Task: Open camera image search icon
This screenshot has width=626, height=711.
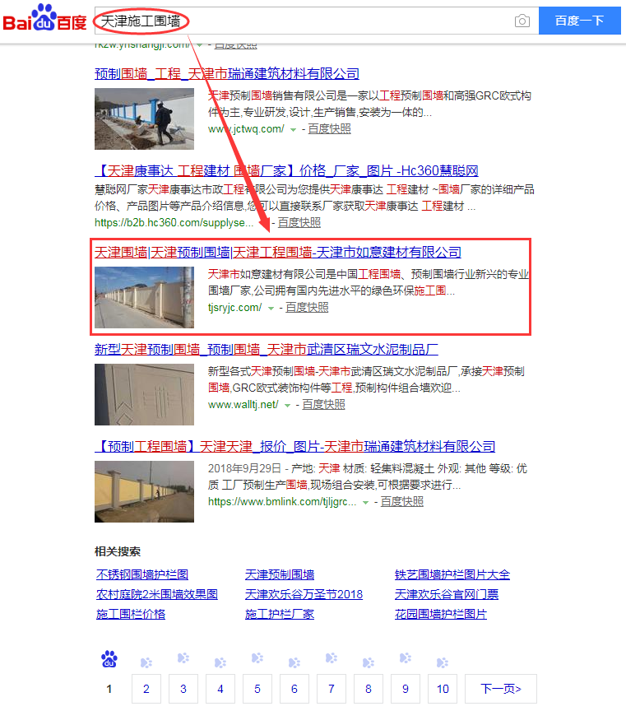Action: (522, 21)
